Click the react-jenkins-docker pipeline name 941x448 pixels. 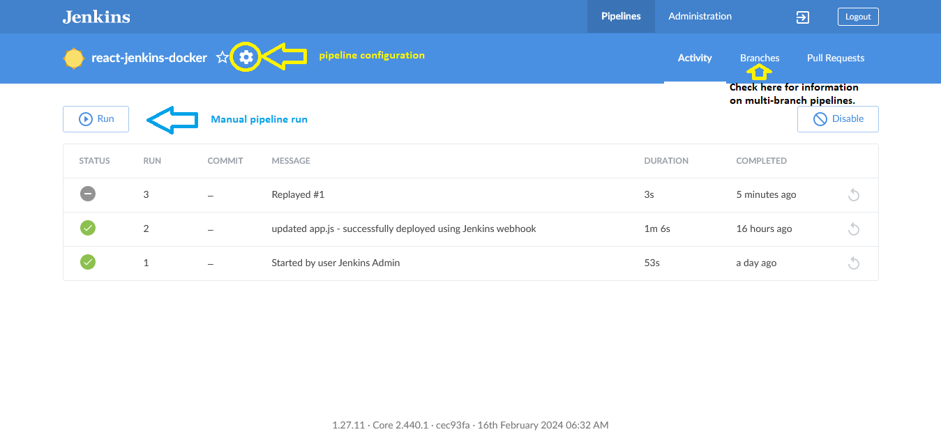tap(149, 58)
